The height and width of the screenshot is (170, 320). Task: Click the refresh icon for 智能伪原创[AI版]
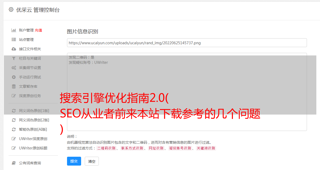14,129
